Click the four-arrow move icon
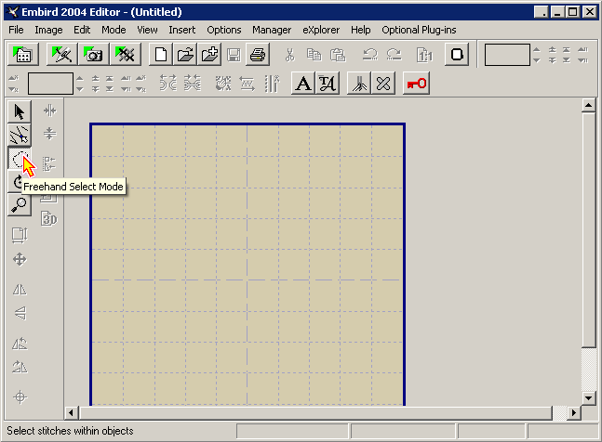The height and width of the screenshot is (442, 602). (x=20, y=259)
